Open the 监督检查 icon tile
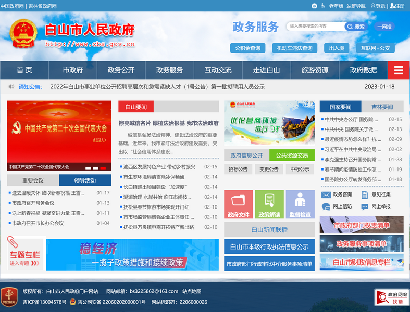 [300, 205]
